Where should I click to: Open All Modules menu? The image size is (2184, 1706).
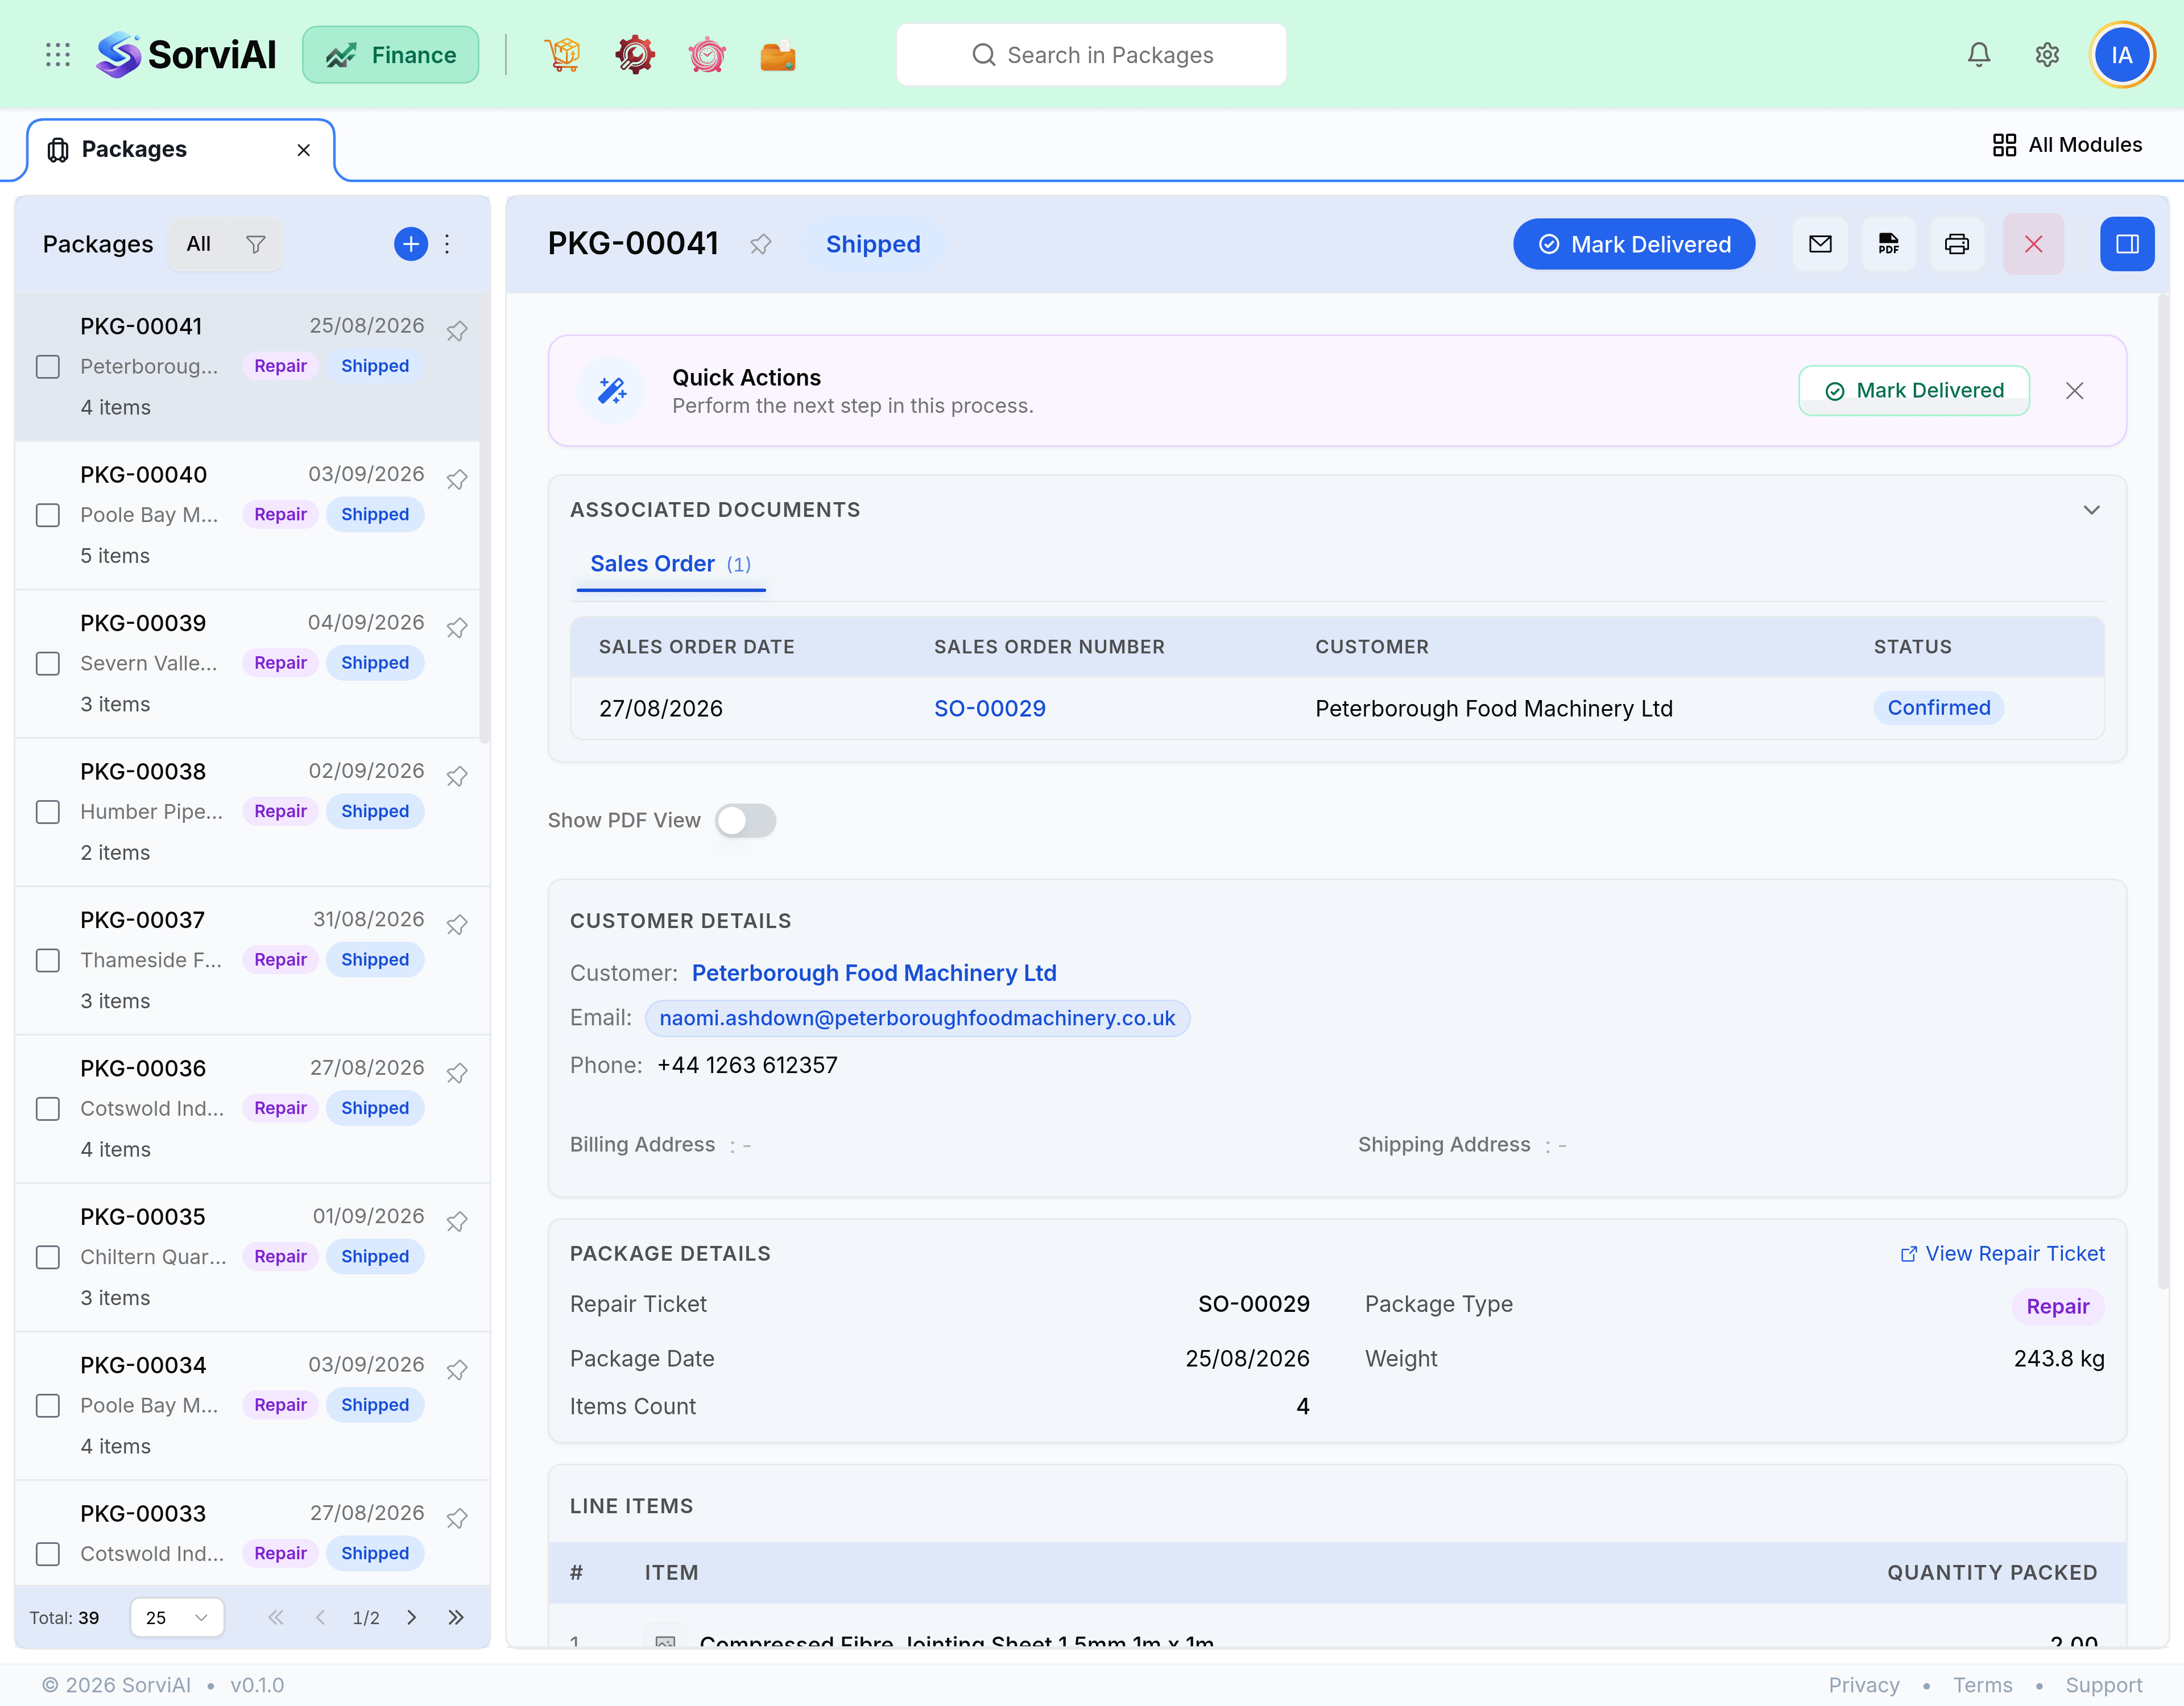point(2067,145)
